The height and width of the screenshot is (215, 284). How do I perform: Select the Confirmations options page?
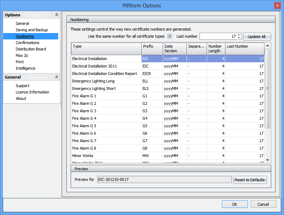[27, 43]
